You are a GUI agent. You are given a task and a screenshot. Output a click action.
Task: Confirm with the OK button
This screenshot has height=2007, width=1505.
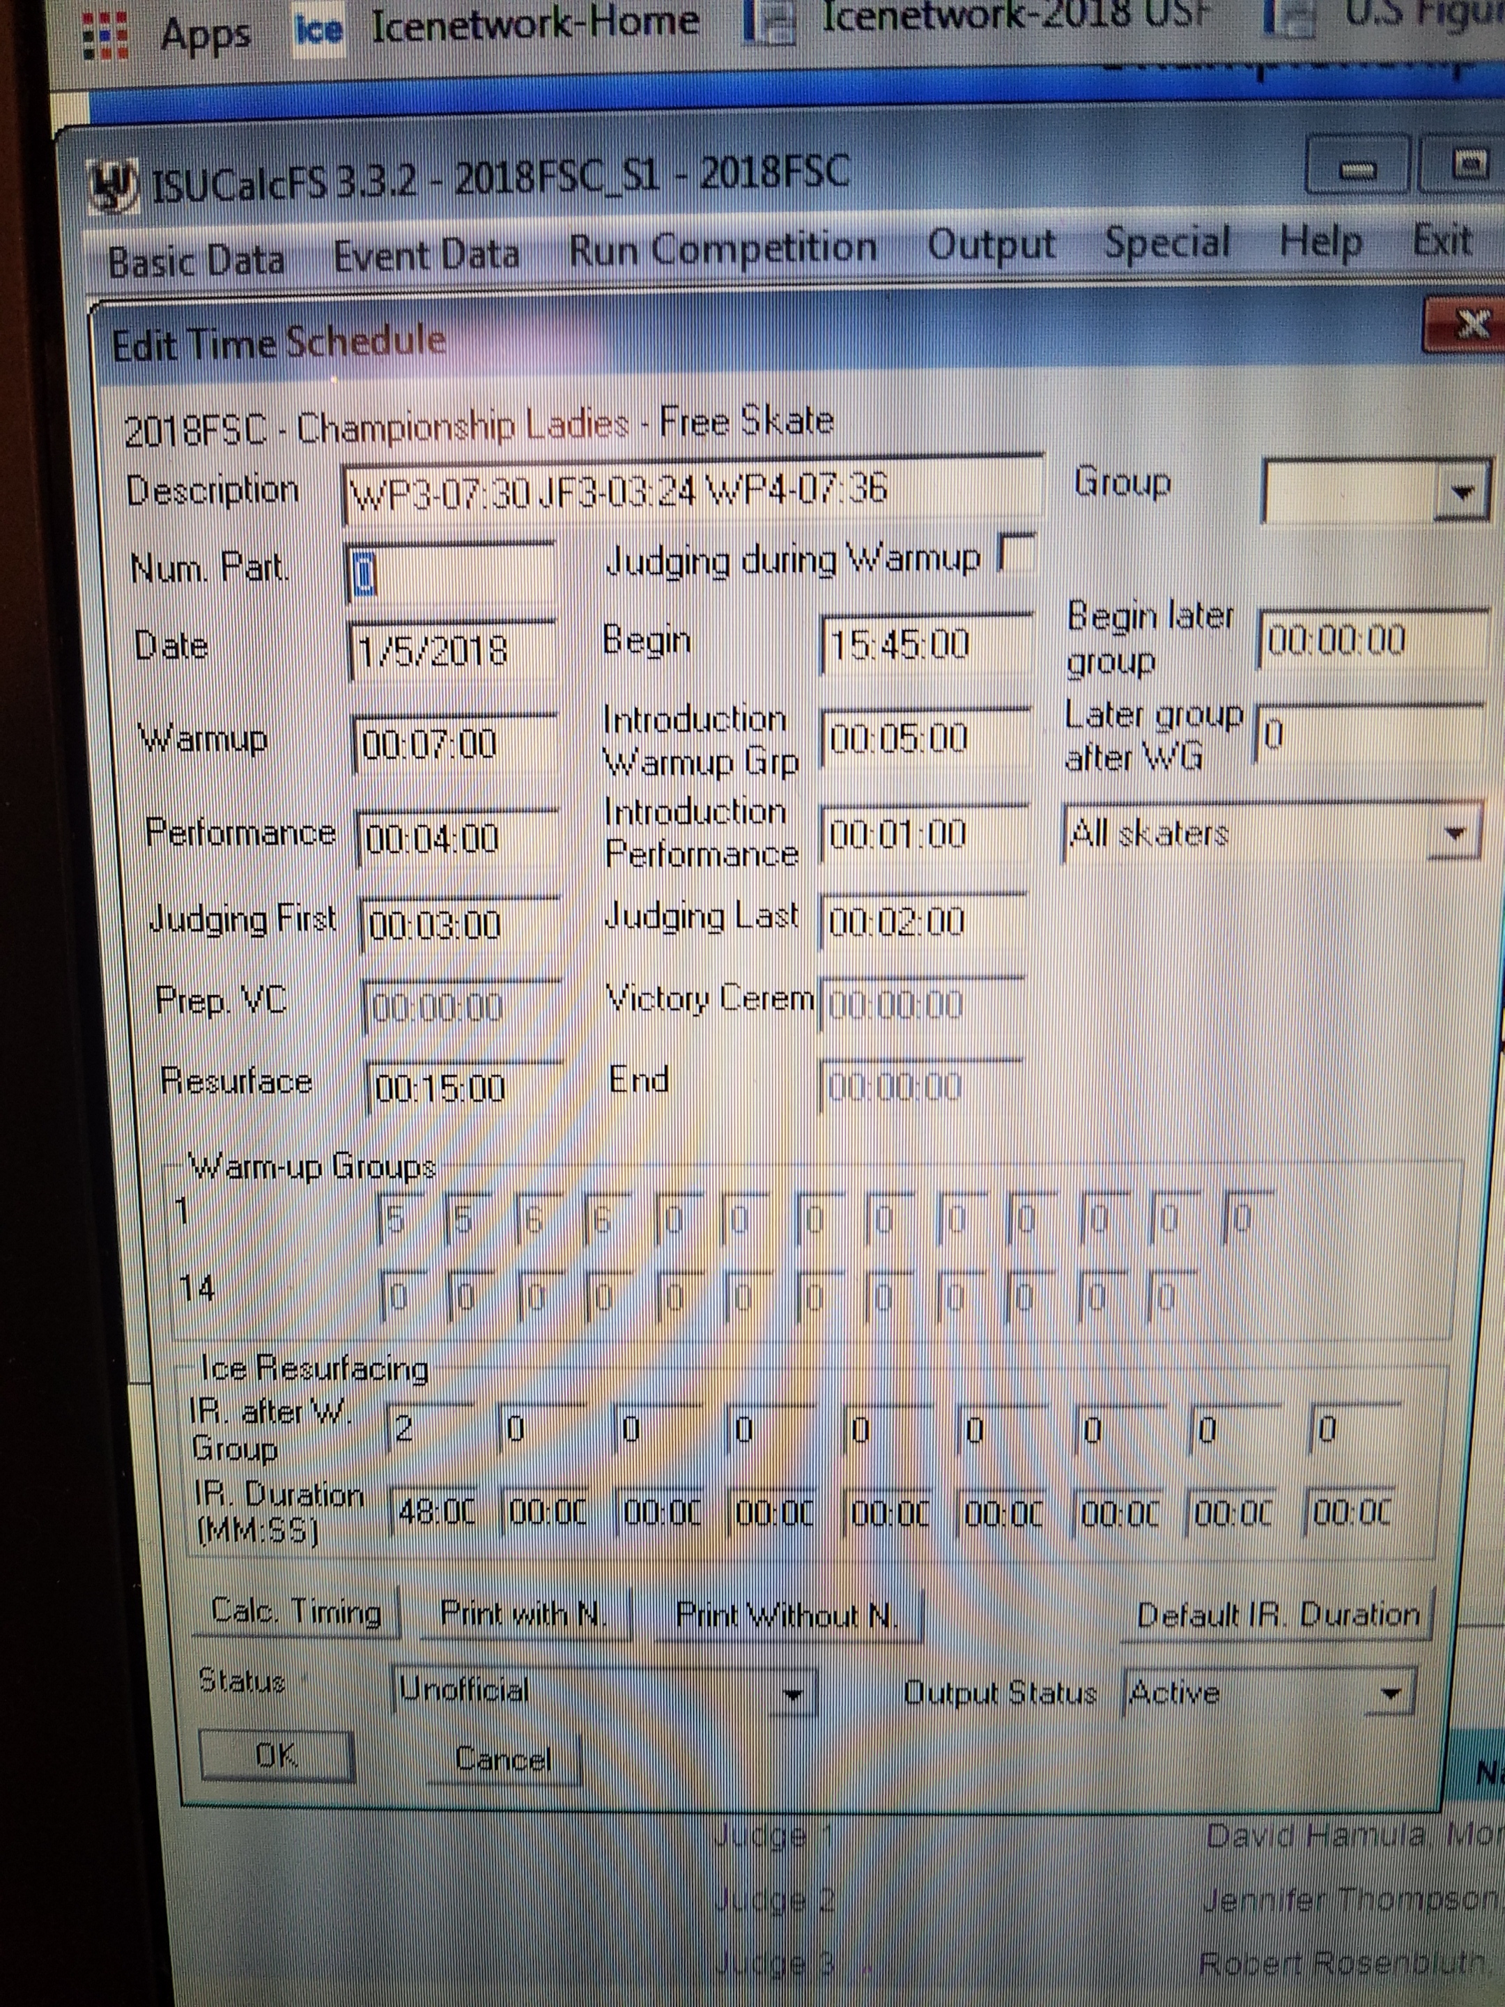point(276,1755)
